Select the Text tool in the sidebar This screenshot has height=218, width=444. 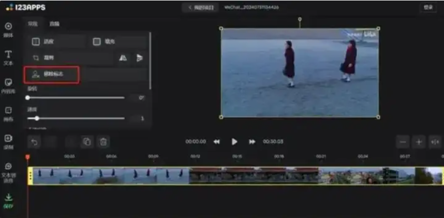pos(8,57)
